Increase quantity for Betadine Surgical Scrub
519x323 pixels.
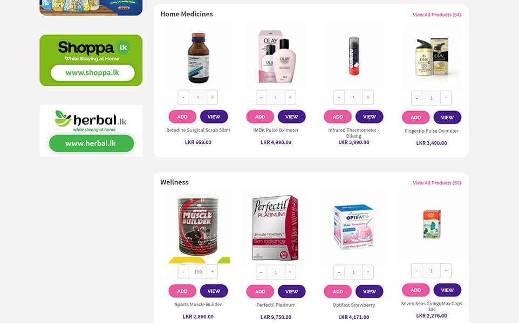213,97
